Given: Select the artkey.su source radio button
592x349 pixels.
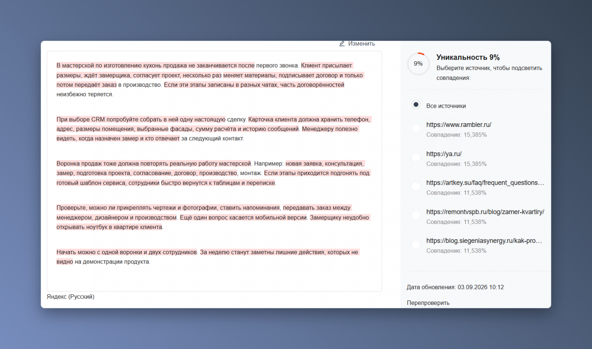Looking at the screenshot, I should [x=416, y=186].
